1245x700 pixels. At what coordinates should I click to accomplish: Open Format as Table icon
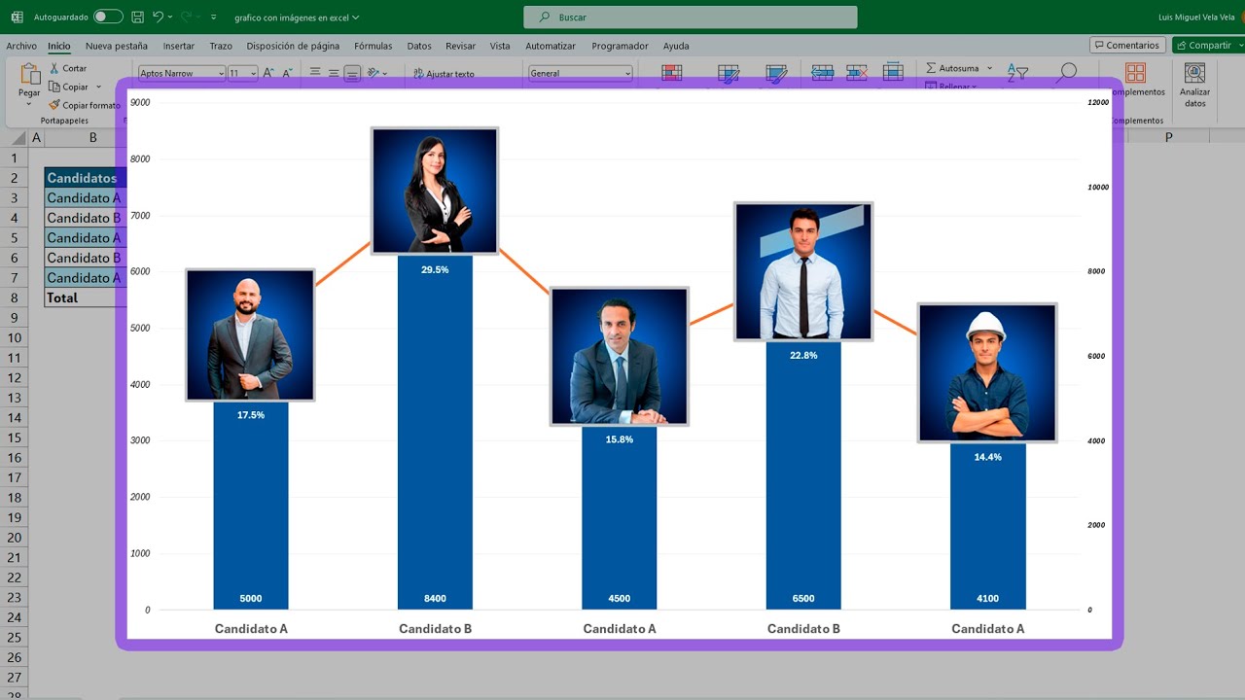click(729, 72)
